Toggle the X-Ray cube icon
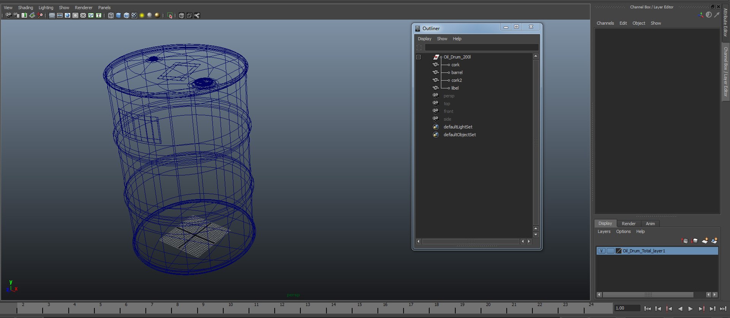 tap(181, 15)
